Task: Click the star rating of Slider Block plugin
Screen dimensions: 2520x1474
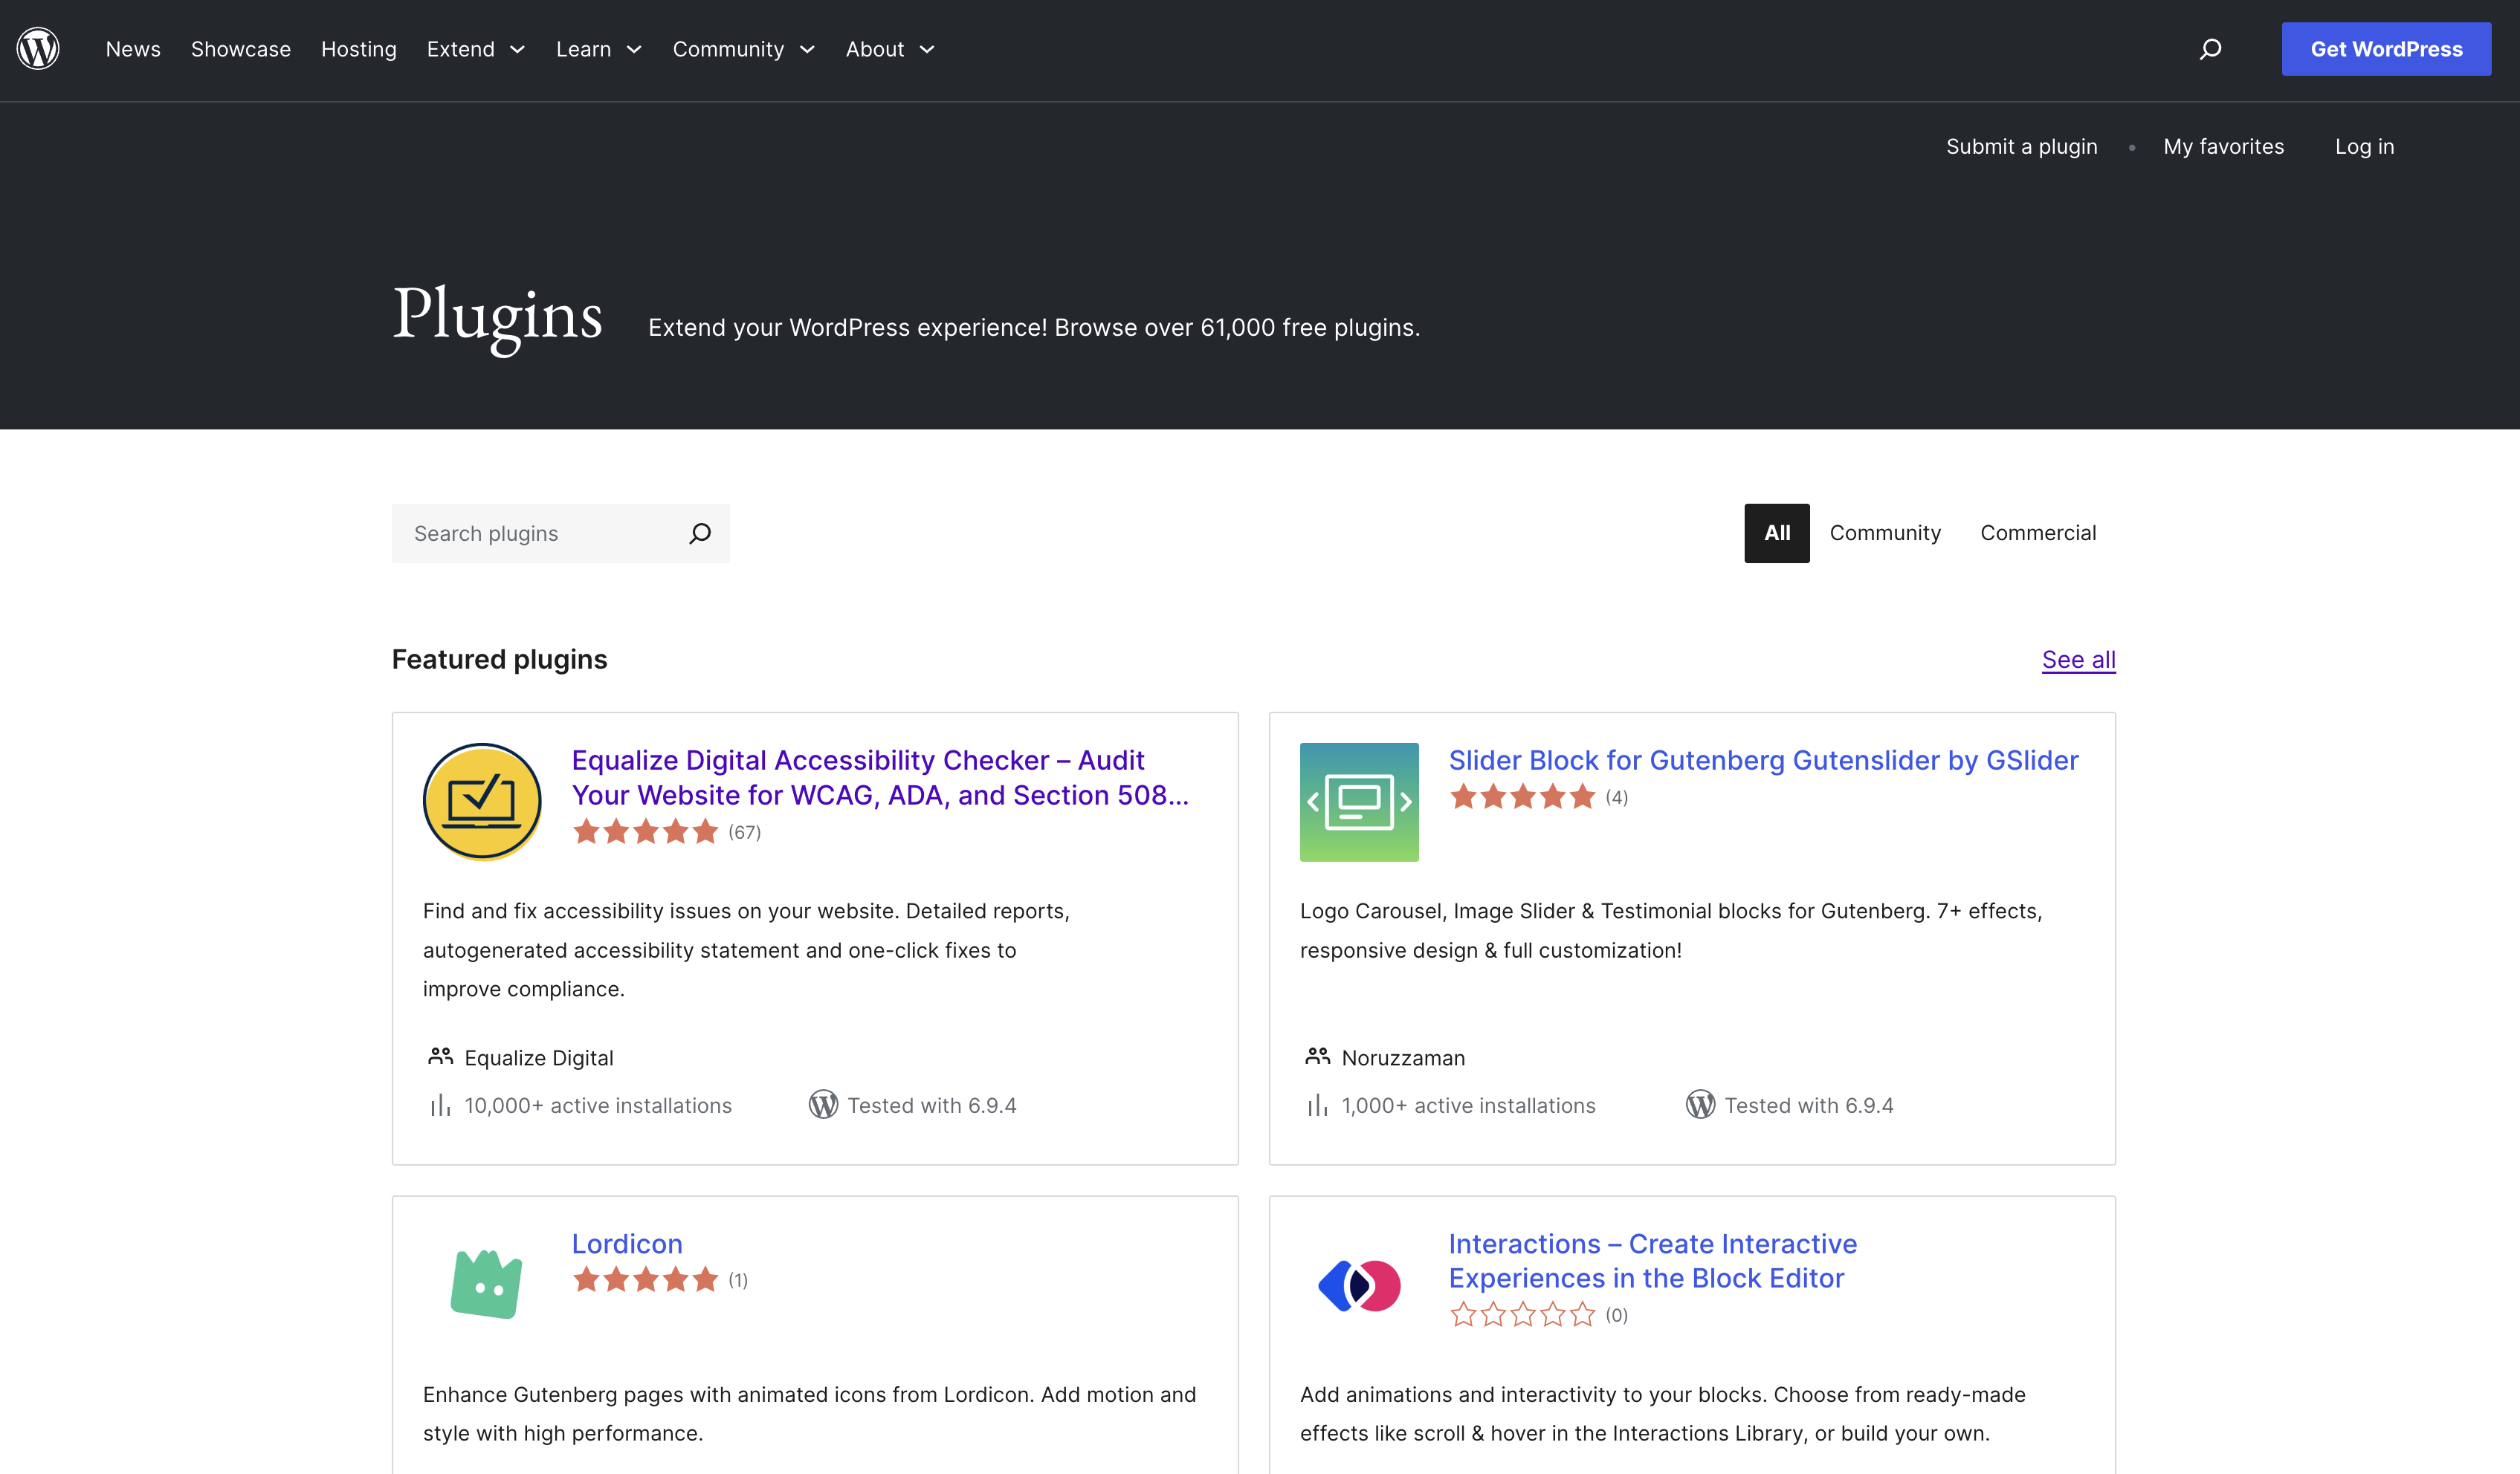Action: 1523,796
